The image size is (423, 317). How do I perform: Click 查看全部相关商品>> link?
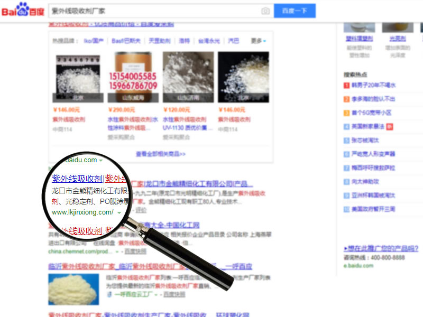pyautogui.click(x=161, y=154)
